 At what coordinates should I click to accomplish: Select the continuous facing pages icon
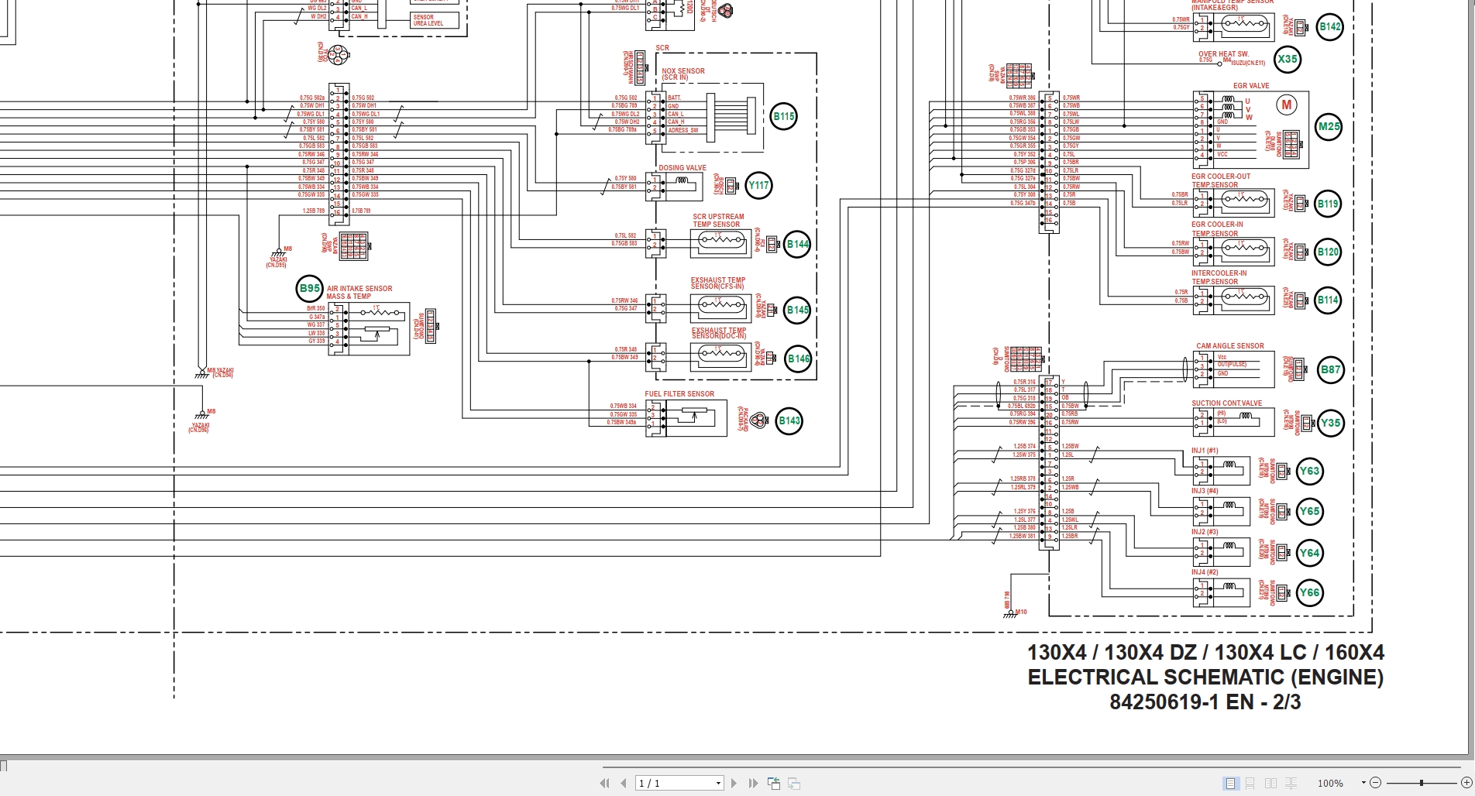[x=1291, y=784]
